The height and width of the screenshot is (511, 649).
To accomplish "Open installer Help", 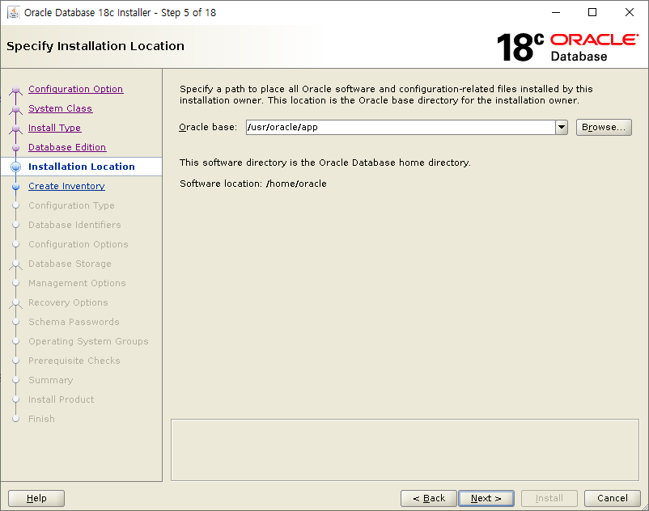I will click(36, 498).
